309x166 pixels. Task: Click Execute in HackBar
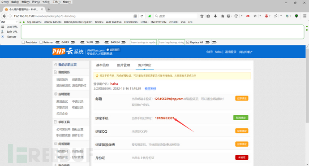click(12, 37)
